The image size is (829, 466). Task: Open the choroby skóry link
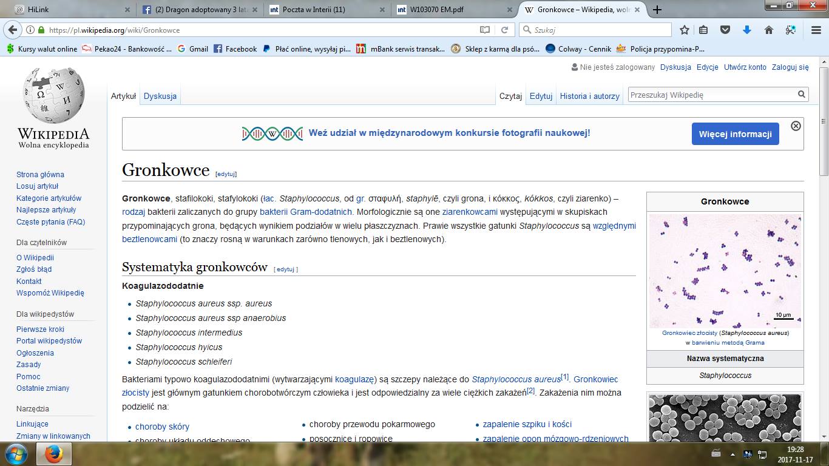coord(162,427)
